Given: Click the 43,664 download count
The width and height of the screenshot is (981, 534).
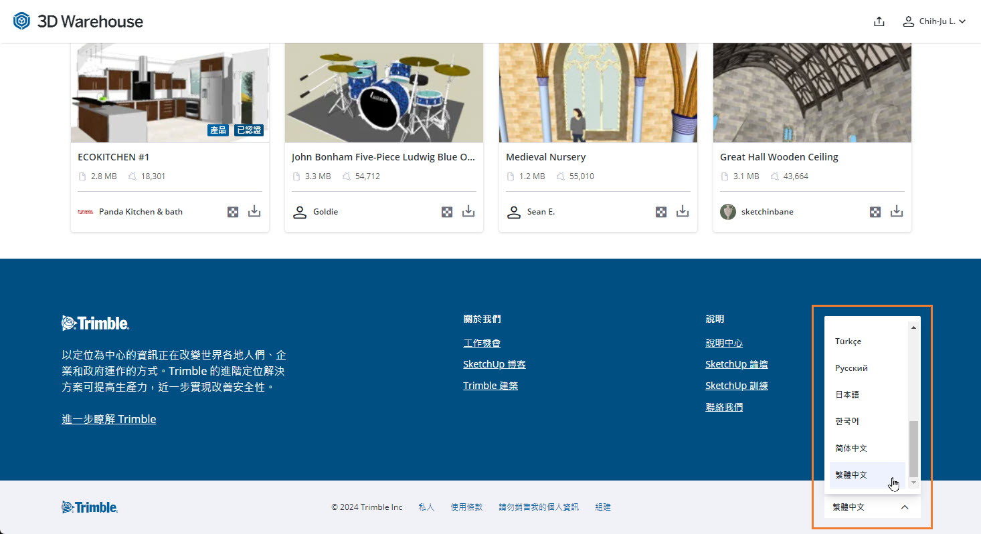Looking at the screenshot, I should click(796, 176).
